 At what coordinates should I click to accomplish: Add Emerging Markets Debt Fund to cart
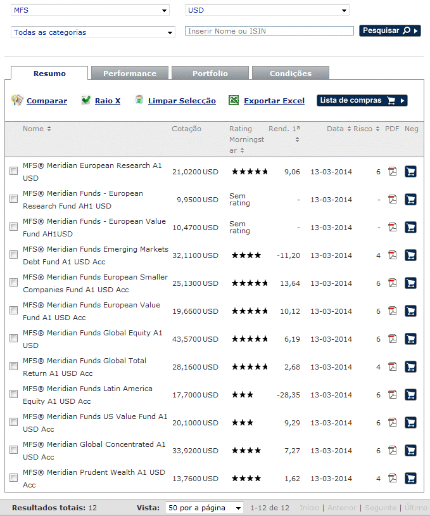pyautogui.click(x=410, y=255)
